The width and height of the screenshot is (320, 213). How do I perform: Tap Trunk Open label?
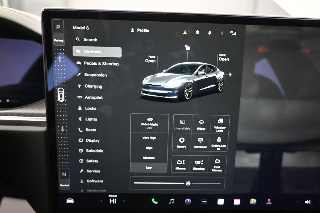(x=224, y=58)
